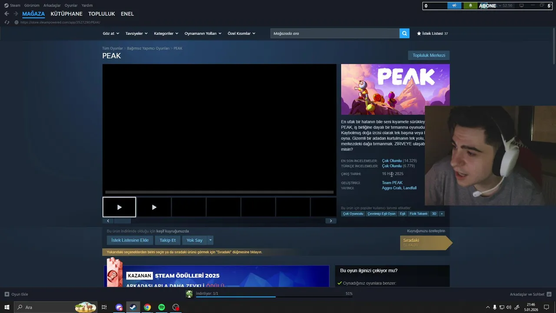
Task: Open the green notifications bell
Action: pyautogui.click(x=470, y=6)
